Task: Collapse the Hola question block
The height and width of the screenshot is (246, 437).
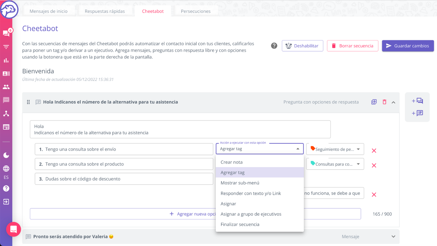Action: pyautogui.click(x=393, y=102)
